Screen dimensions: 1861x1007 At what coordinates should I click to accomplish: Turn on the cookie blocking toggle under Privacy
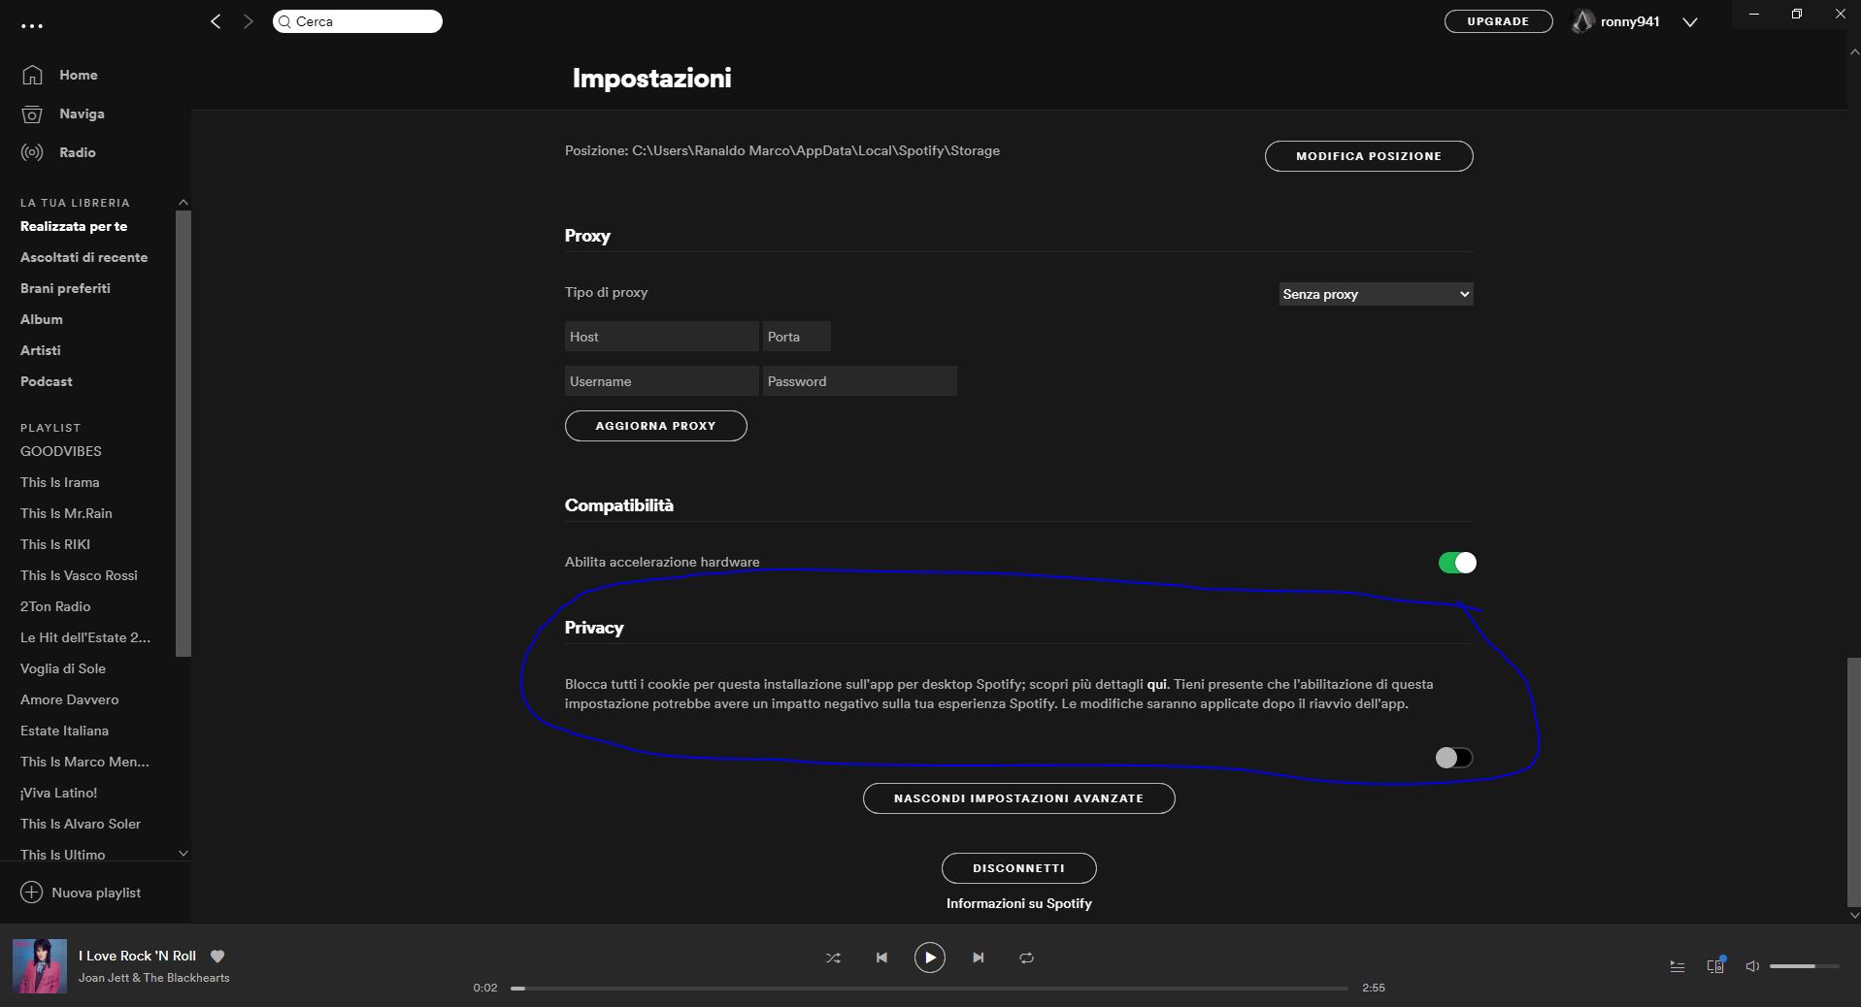tap(1453, 758)
